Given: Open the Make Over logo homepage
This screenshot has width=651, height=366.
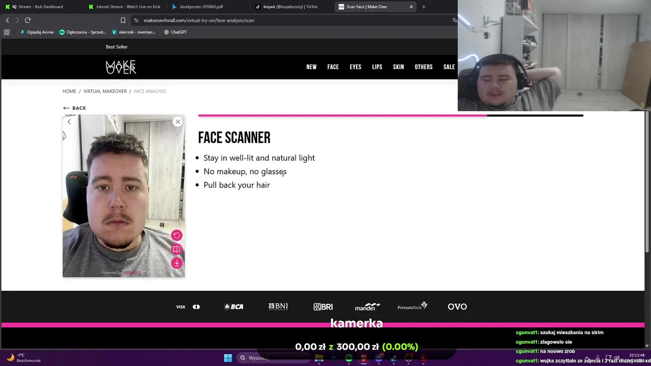Looking at the screenshot, I should (121, 67).
